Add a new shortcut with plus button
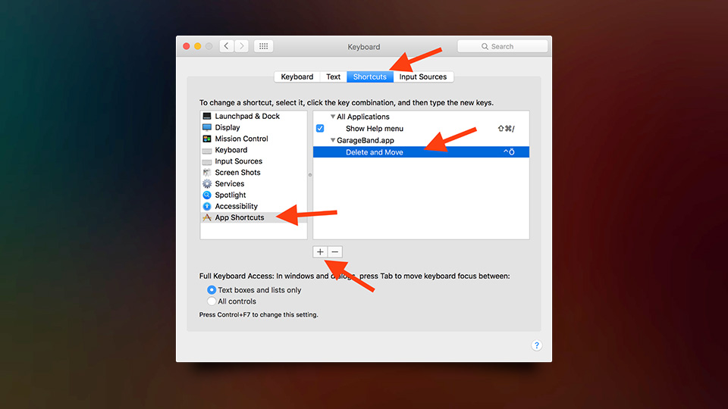This screenshot has width=728, height=409. tap(320, 251)
